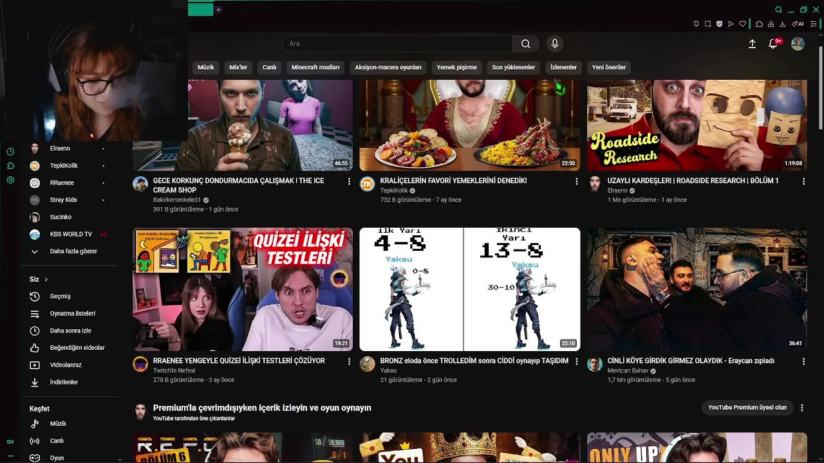The image size is (824, 463).
Task: Toggle the browser ad blocker shield
Action: click(719, 24)
